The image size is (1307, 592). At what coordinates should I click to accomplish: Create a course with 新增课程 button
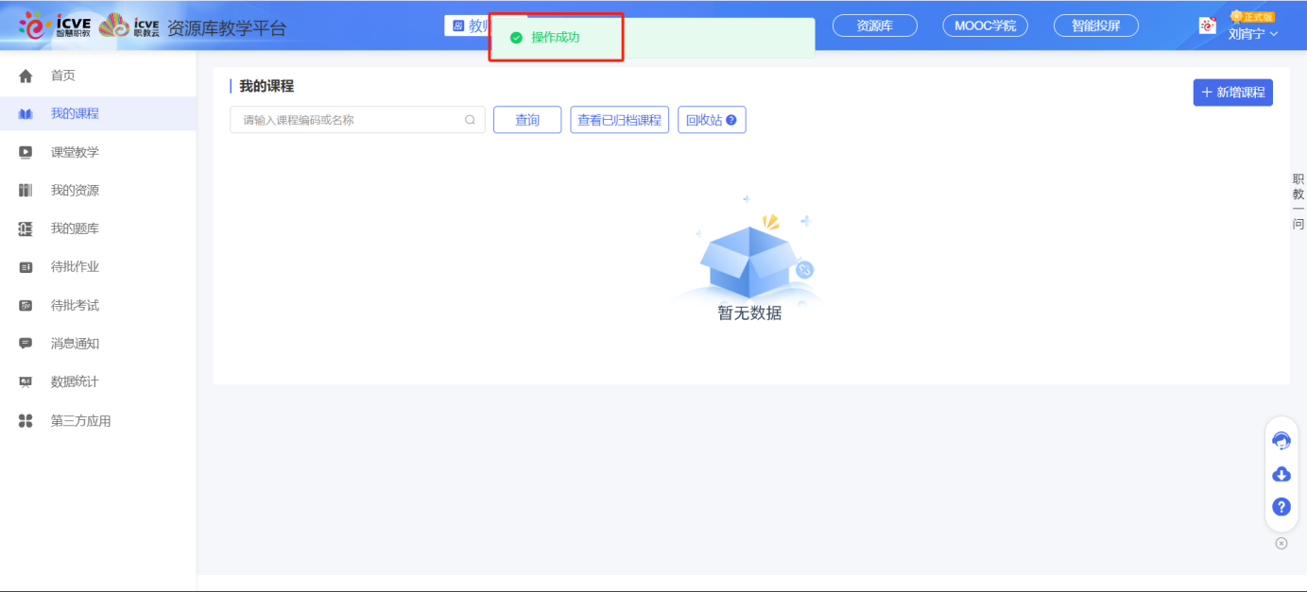pyautogui.click(x=1232, y=92)
